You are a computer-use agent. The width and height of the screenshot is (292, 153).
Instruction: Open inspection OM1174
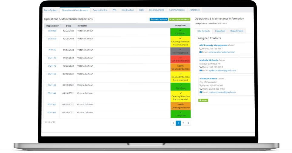pyautogui.click(x=52, y=58)
